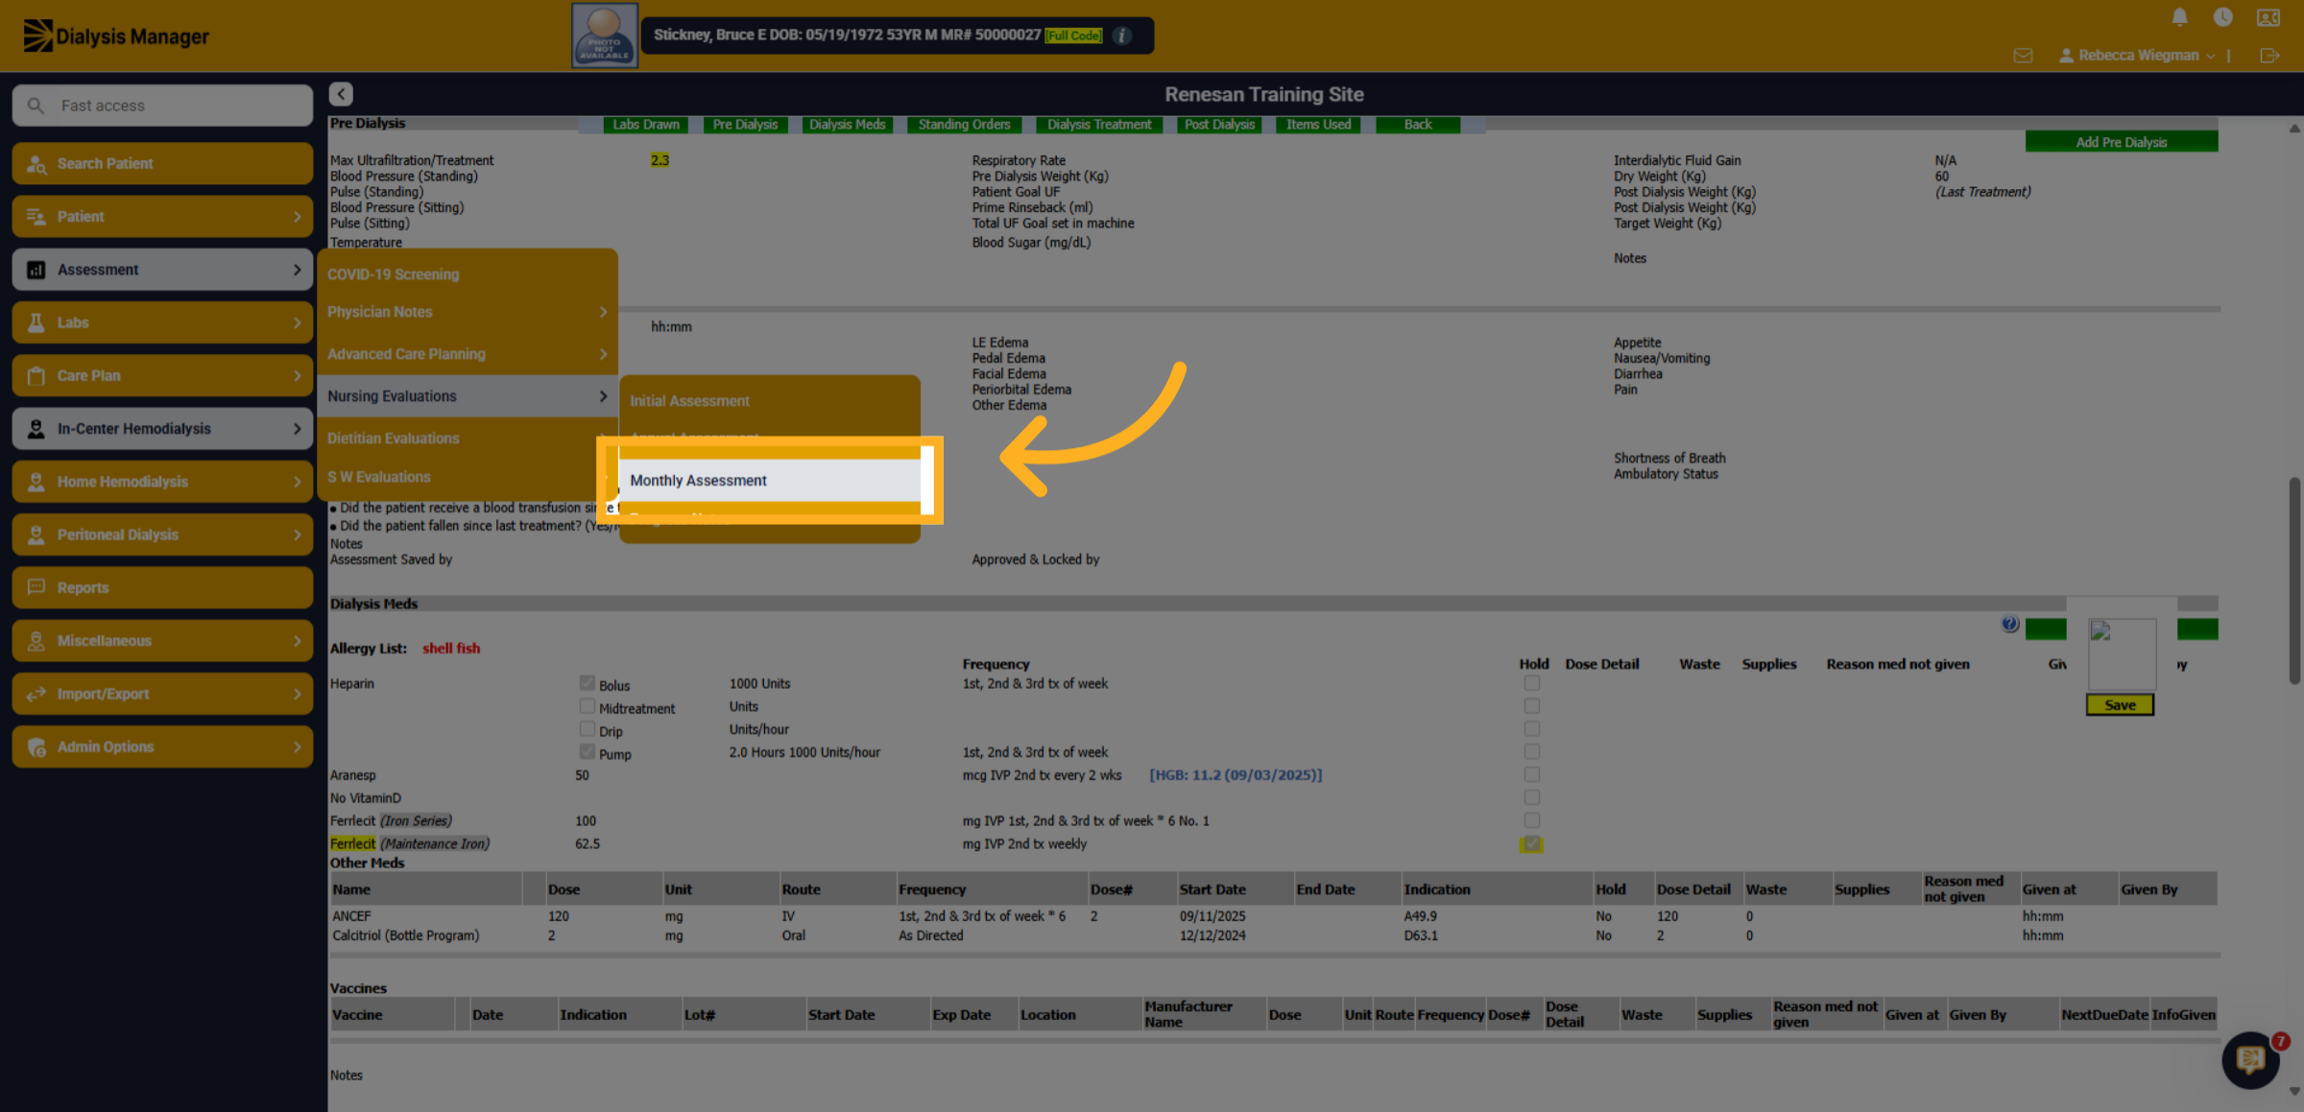Viewport: 2304px width, 1112px height.
Task: Click the vertical scrollbar thumb on the right edge
Action: pyautogui.click(x=2294, y=580)
